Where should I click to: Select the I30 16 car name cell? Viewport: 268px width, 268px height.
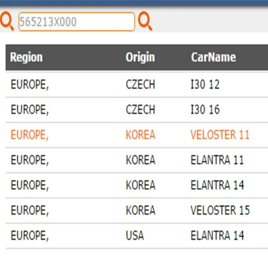point(205,110)
